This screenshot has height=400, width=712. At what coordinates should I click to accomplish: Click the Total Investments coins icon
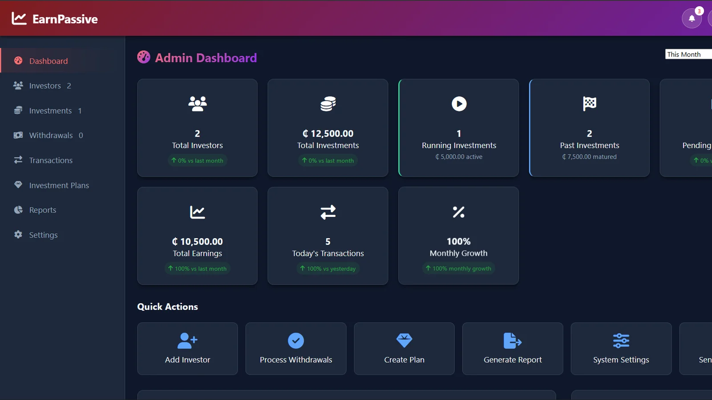click(x=328, y=104)
